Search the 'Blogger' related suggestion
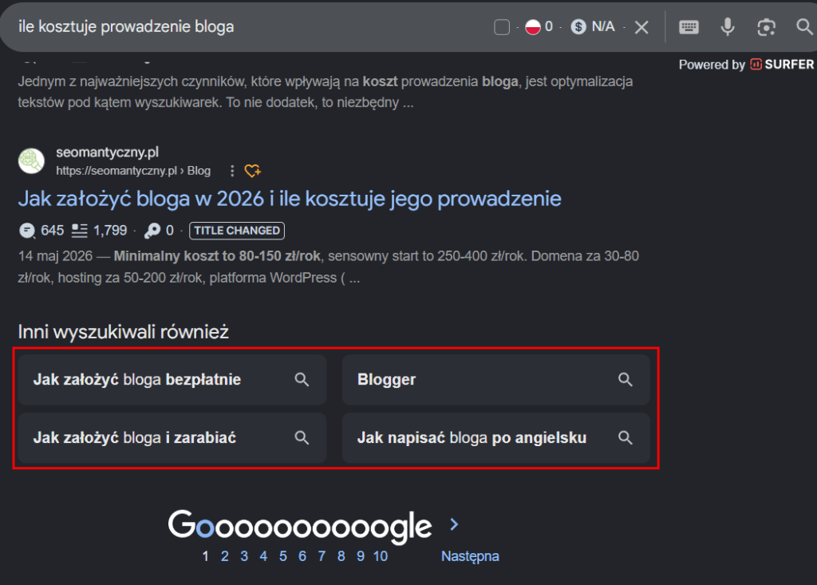This screenshot has width=817, height=585. (x=496, y=380)
